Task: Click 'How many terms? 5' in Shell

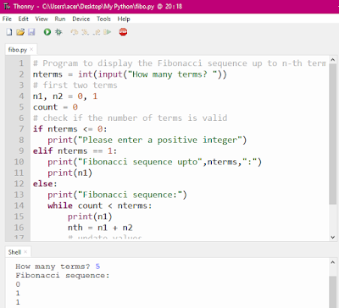Action: (x=58, y=267)
